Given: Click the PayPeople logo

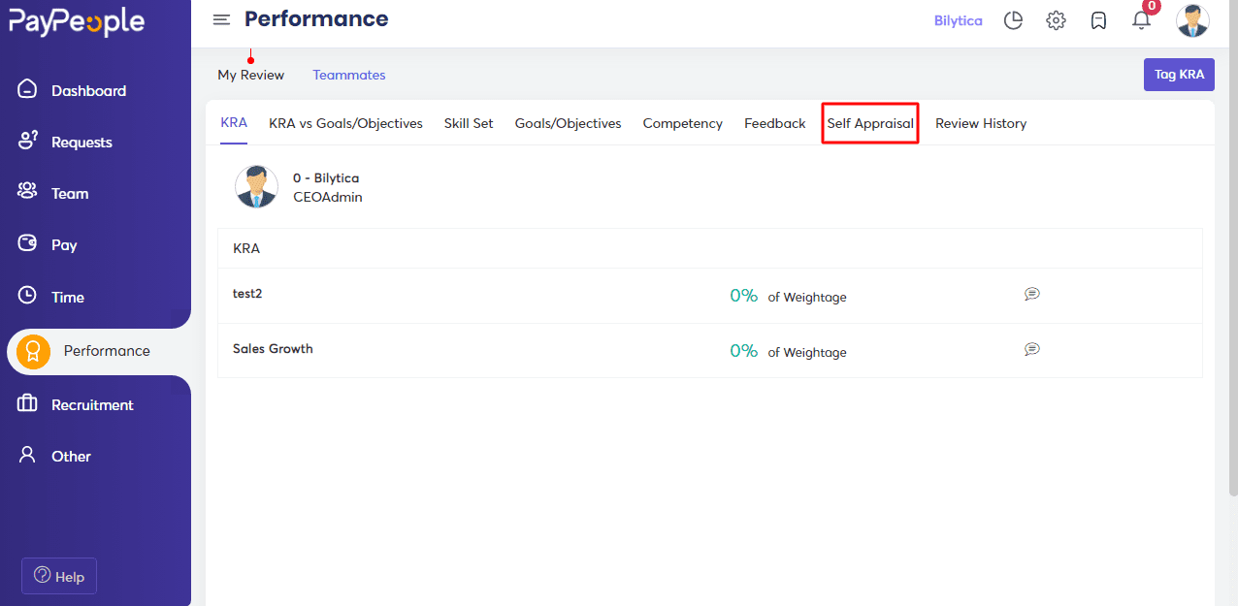Looking at the screenshot, I should point(77,21).
